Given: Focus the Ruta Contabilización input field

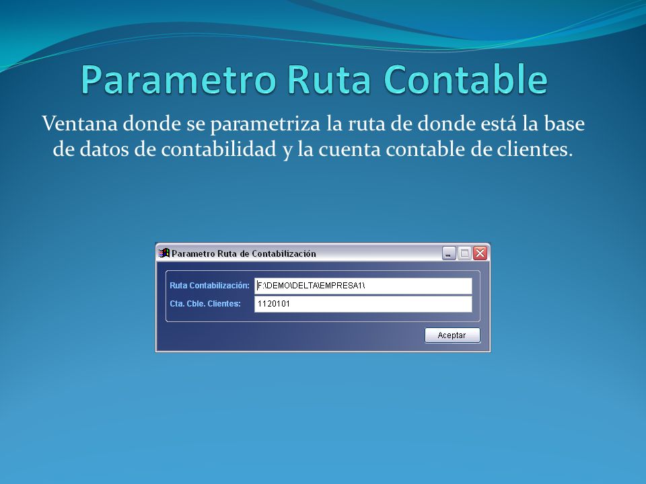Looking at the screenshot, I should tap(363, 286).
